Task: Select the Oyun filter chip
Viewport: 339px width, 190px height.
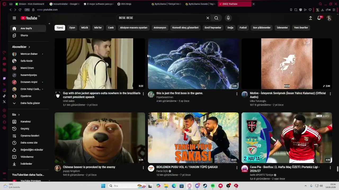Action: 72,28
